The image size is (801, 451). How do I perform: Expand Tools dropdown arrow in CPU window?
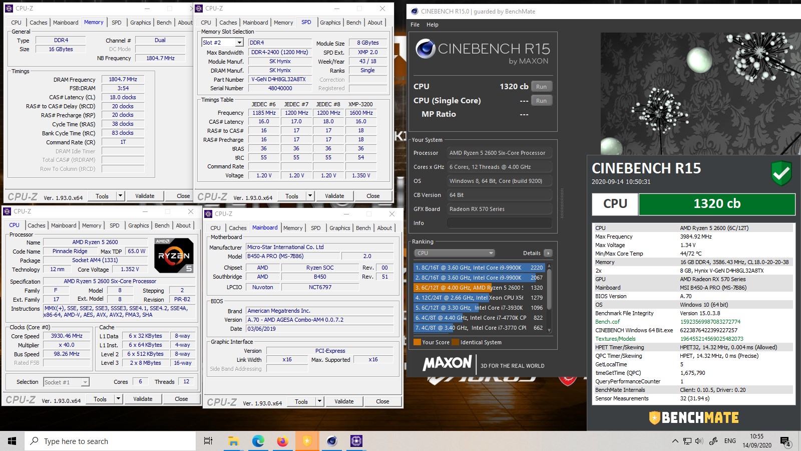coord(118,399)
